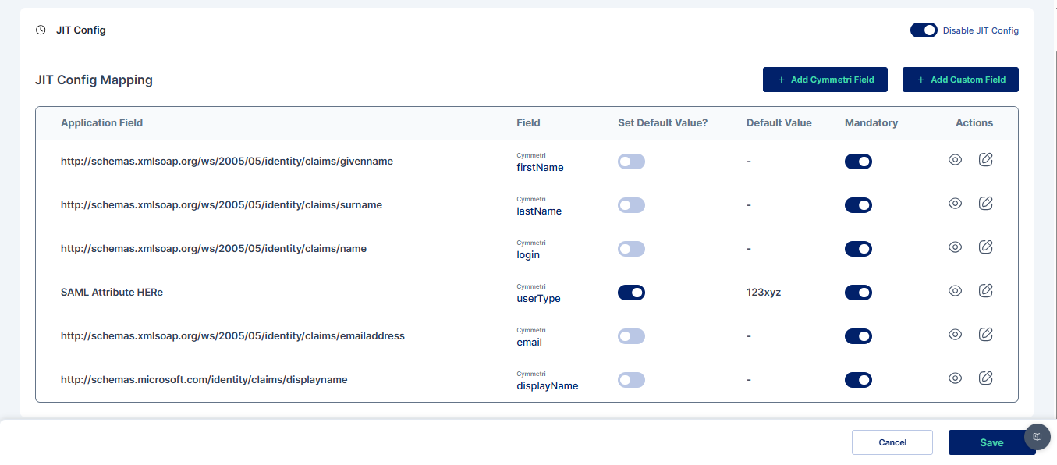Click the Mandatory column header
This screenshot has height=465, width=1057.
coord(871,122)
